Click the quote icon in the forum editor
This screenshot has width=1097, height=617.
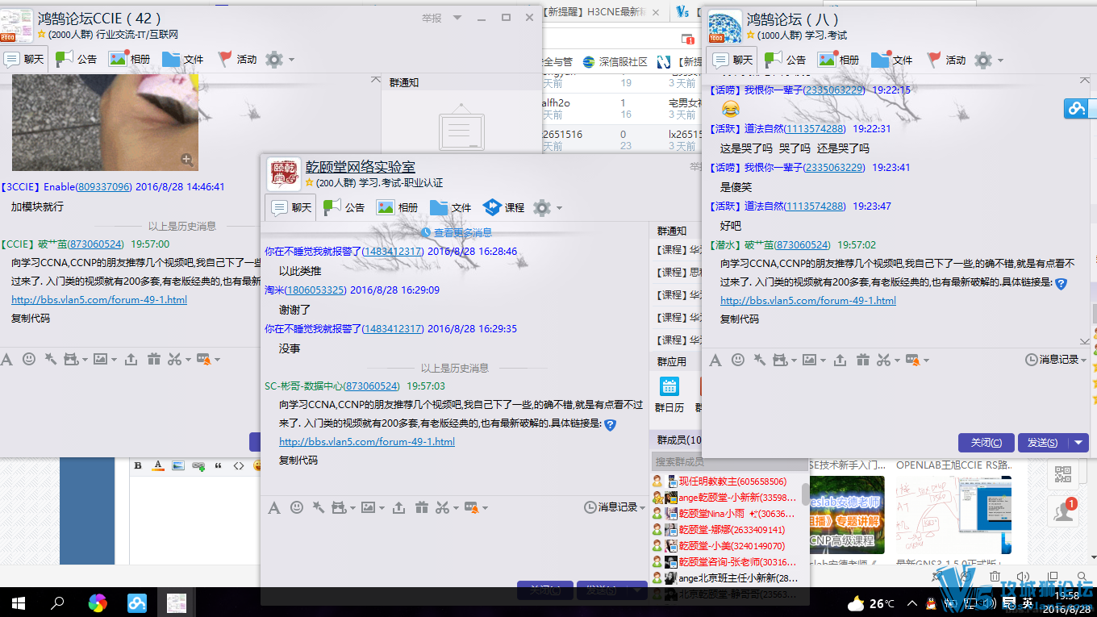[x=219, y=465]
